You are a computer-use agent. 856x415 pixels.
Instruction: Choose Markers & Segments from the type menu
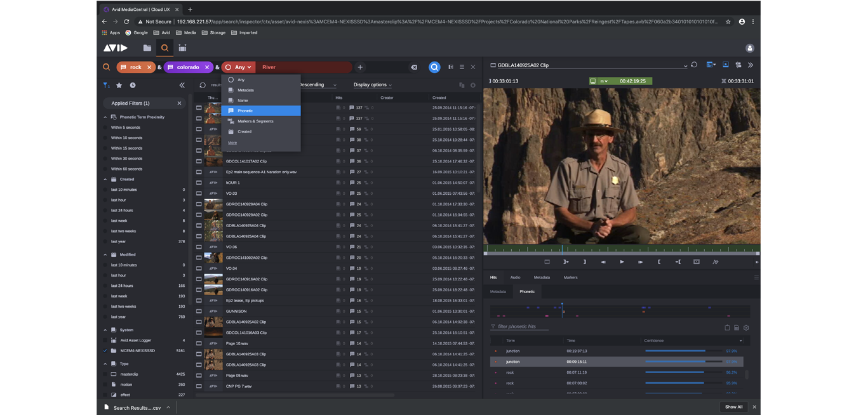[x=261, y=121]
